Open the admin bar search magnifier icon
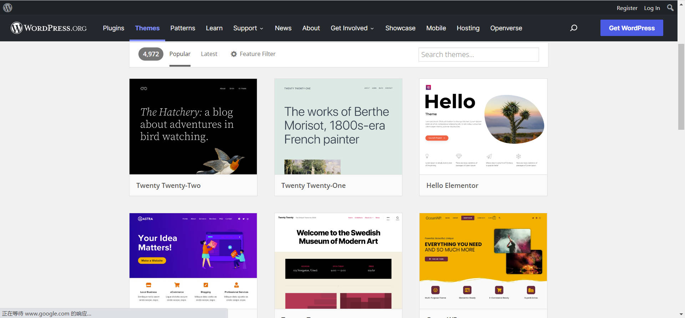 coord(670,7)
